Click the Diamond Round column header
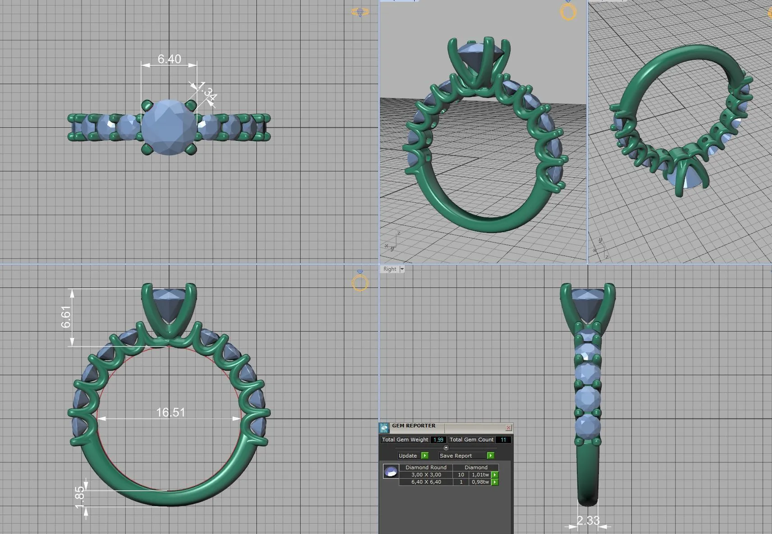772x534 pixels. pos(426,467)
